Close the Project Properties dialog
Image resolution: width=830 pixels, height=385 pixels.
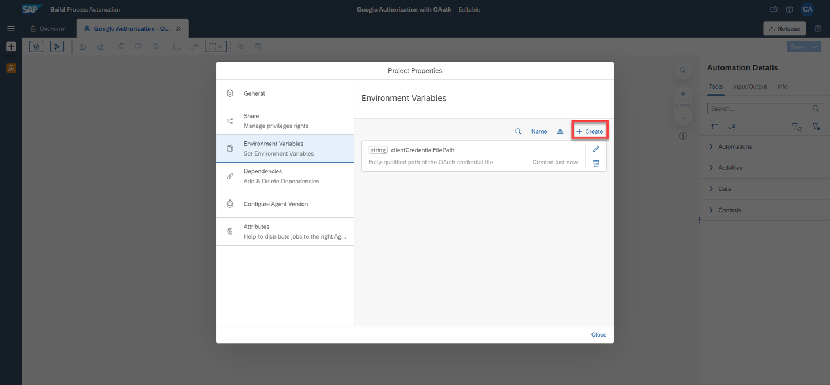tap(598, 335)
